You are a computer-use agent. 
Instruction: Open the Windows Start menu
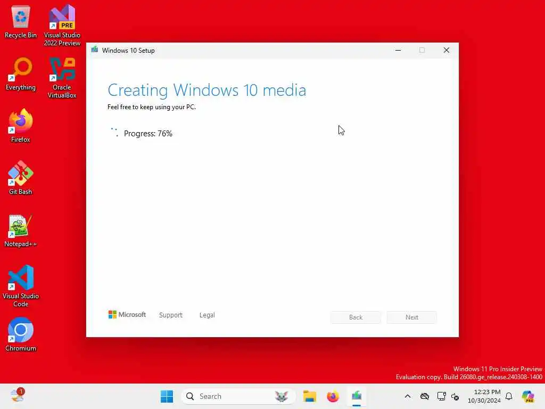tap(167, 396)
